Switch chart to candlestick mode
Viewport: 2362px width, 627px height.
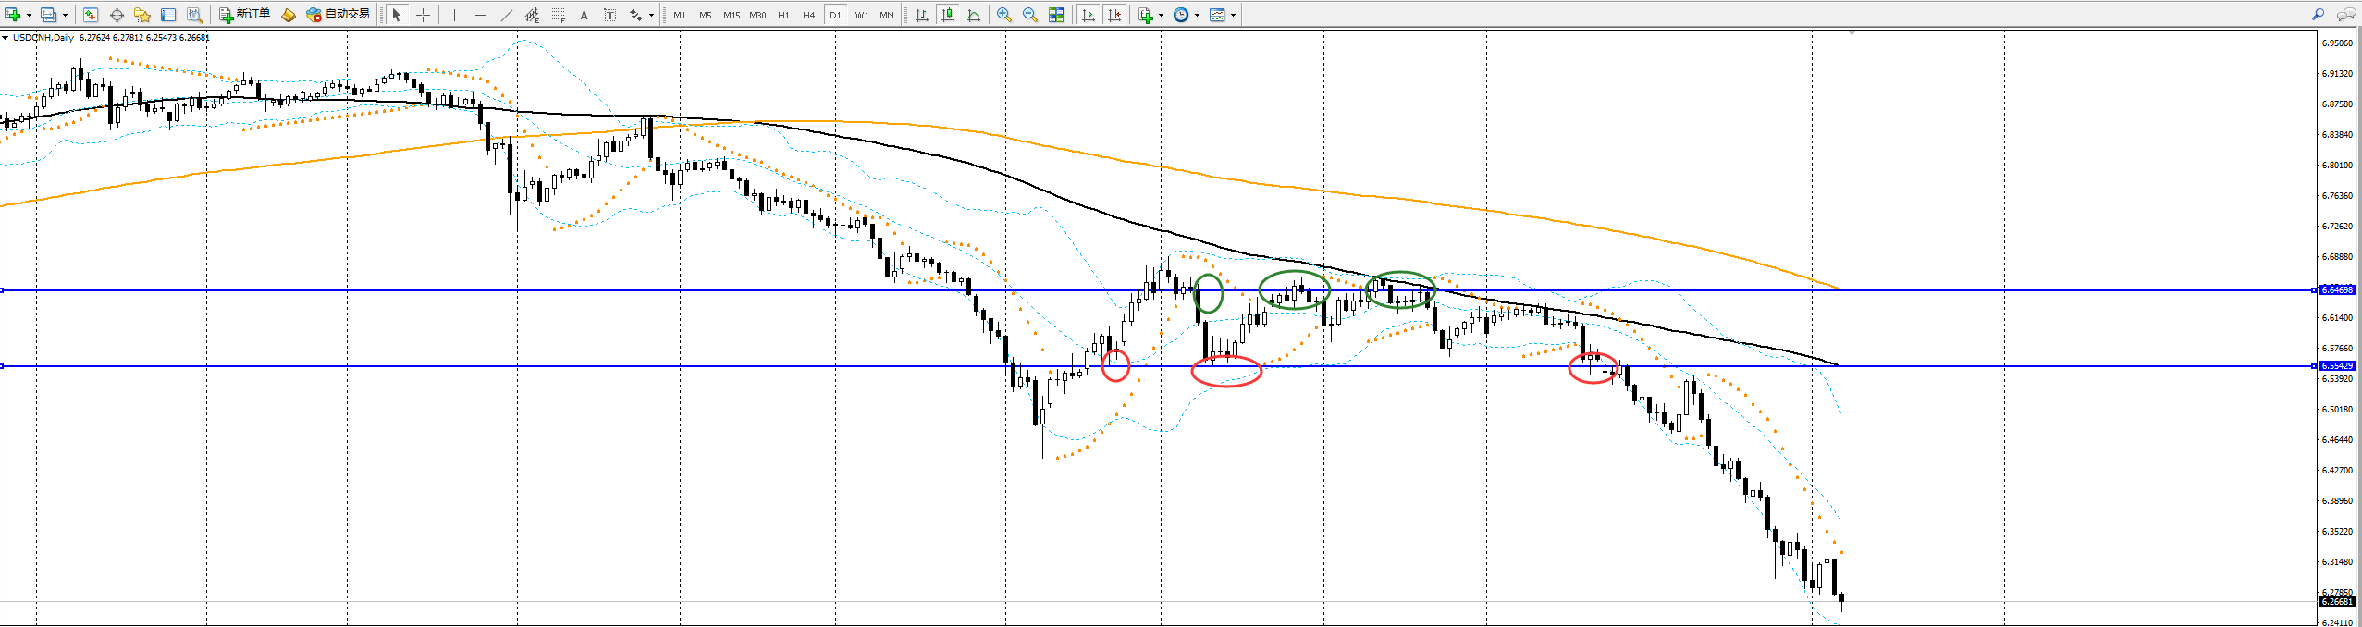pos(948,15)
